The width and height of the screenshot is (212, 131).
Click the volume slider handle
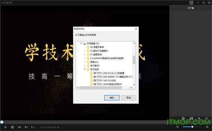[x=192, y=127]
